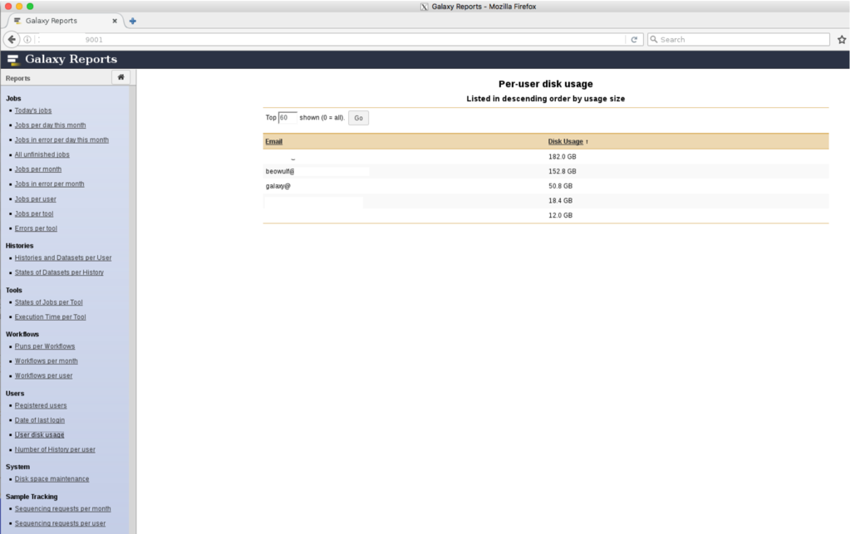
Task: Focus the browser address bar
Action: (x=331, y=40)
